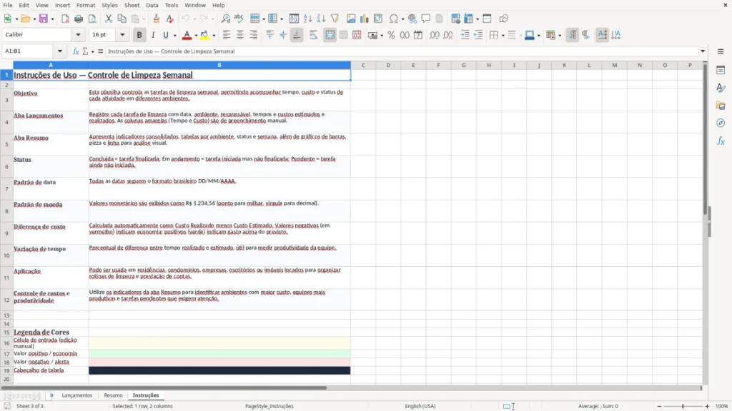This screenshot has width=732, height=411.
Task: Click the Sum sigma icon
Action: click(85, 51)
